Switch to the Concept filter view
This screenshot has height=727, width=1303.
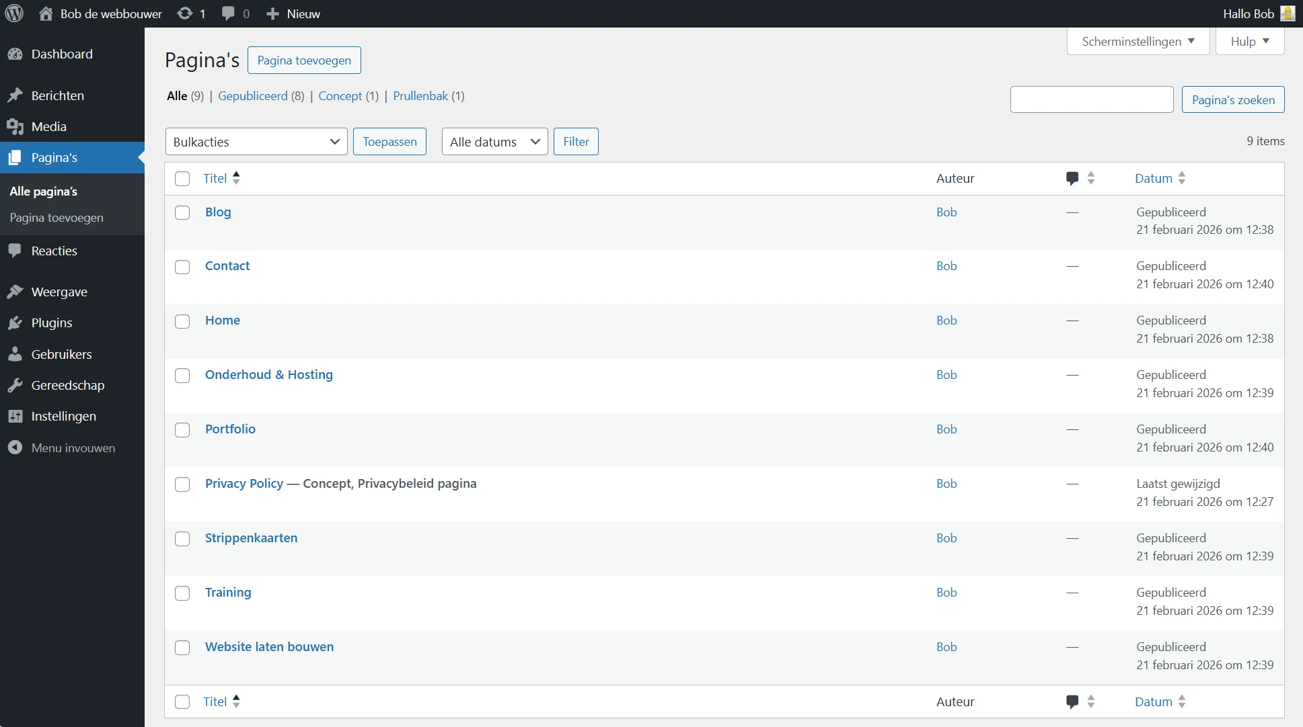pyautogui.click(x=340, y=95)
